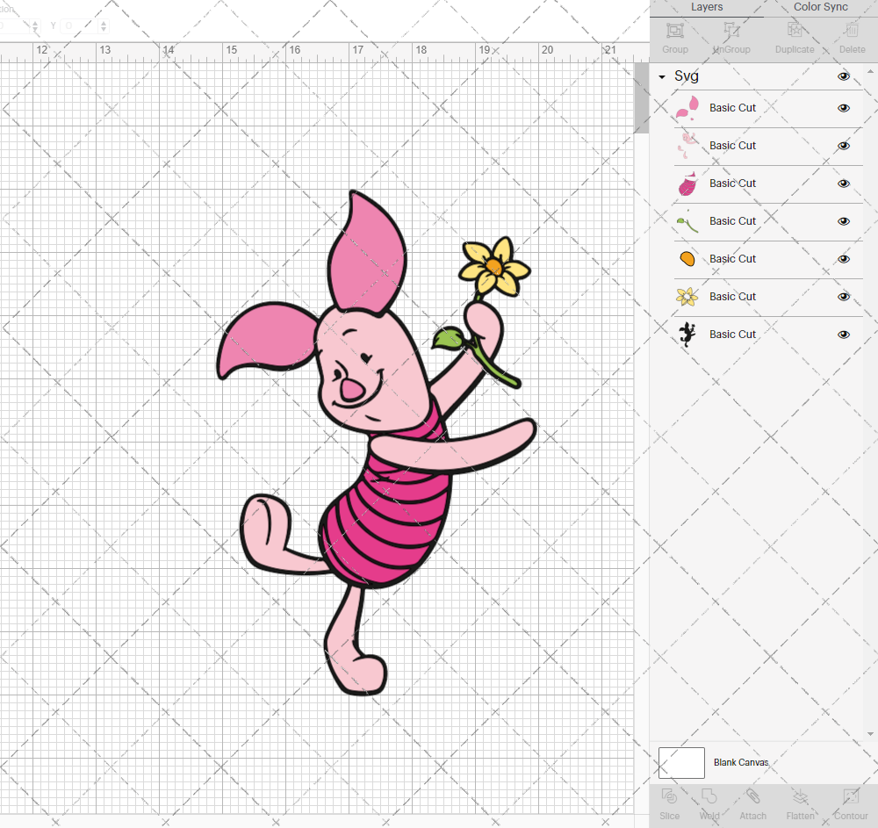878x828 pixels.
Task: Click the Svg group name
Action: click(686, 76)
